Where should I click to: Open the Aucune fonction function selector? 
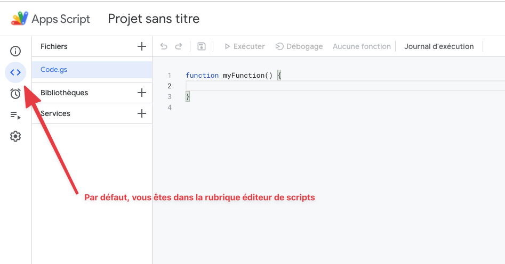point(362,46)
